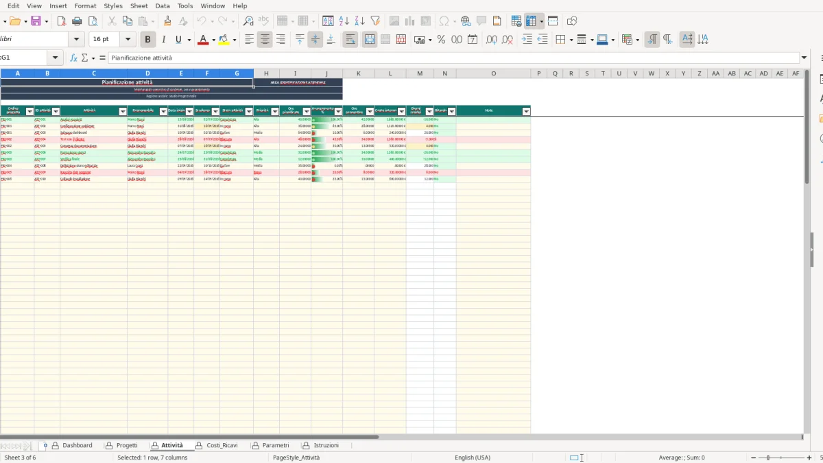Open the Note column filter dropdown
Image resolution: width=823 pixels, height=463 pixels.
(x=527, y=111)
